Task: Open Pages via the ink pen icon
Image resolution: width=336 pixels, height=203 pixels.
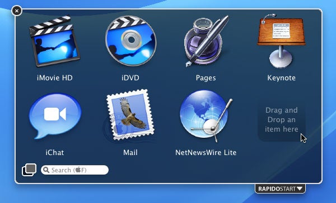Action: [206, 41]
